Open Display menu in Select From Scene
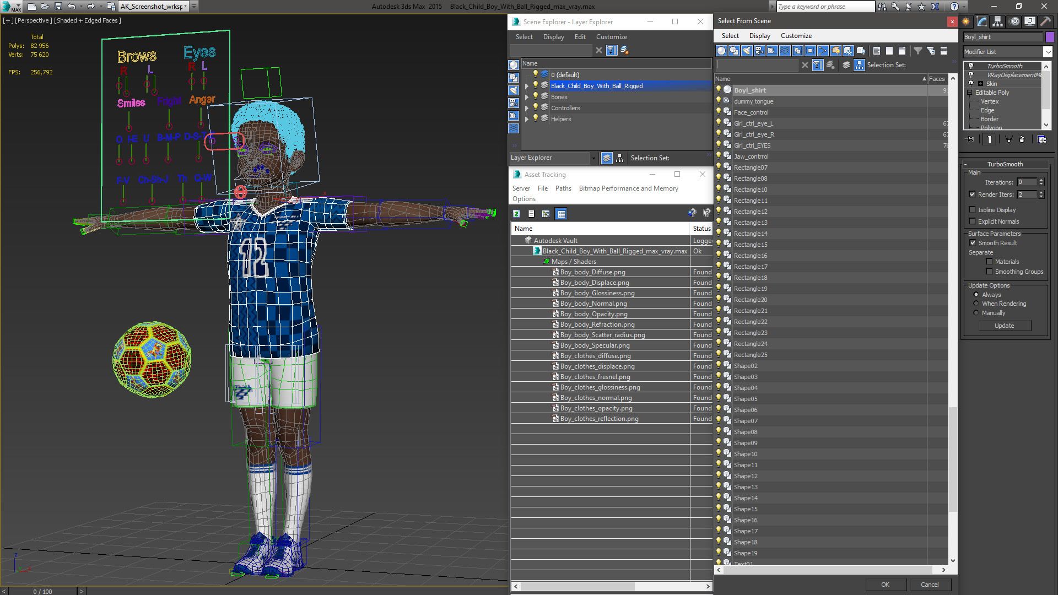1058x595 pixels. tap(759, 36)
